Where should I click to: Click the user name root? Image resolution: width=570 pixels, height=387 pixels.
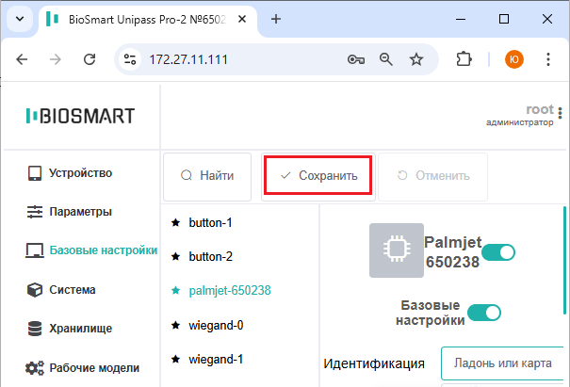click(540, 109)
